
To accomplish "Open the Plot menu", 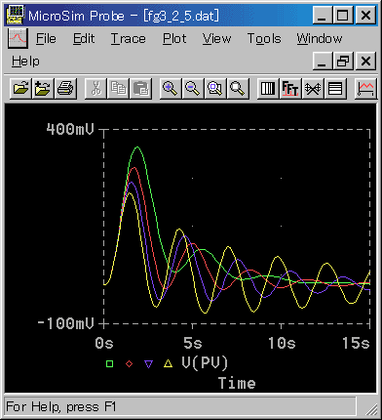I will pyautogui.click(x=174, y=39).
